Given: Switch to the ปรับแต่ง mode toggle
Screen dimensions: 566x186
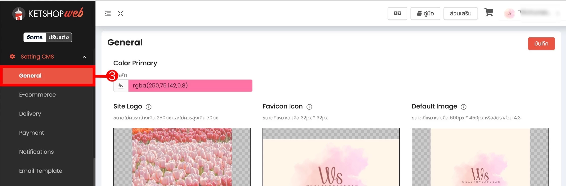Looking at the screenshot, I should pyautogui.click(x=59, y=37).
